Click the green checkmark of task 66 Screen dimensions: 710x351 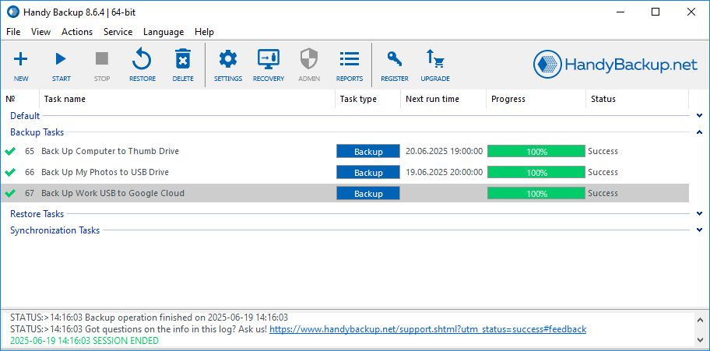pos(10,173)
